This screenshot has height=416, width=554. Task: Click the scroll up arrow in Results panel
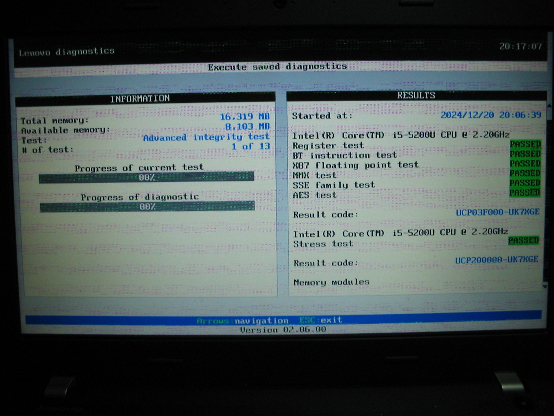[x=549, y=105]
